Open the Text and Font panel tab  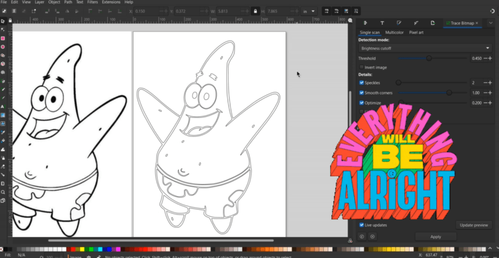pos(382,23)
